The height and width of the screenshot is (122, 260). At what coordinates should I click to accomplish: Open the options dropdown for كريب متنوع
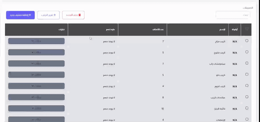(x=36, y=52)
